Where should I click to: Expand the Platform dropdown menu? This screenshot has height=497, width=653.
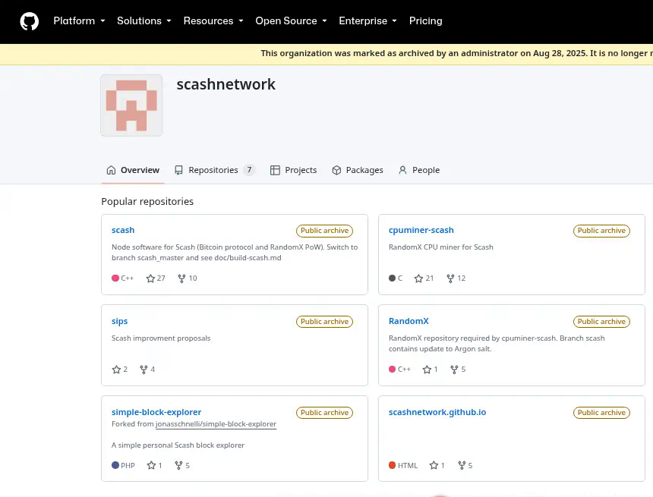(79, 20)
